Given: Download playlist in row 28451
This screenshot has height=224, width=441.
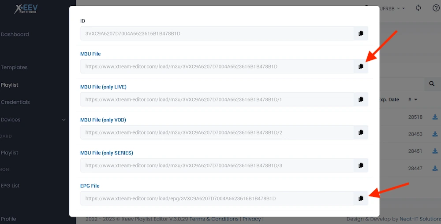Looking at the screenshot, I should pyautogui.click(x=435, y=151).
